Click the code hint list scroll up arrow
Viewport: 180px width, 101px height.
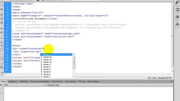74,55
